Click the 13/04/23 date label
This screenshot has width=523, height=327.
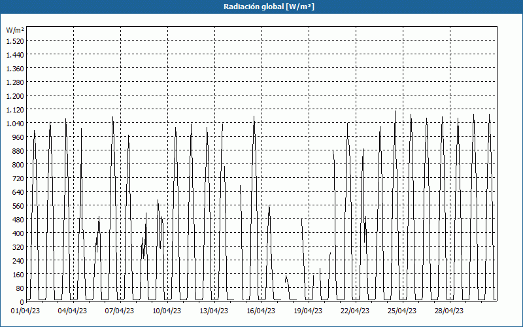pyautogui.click(x=214, y=311)
